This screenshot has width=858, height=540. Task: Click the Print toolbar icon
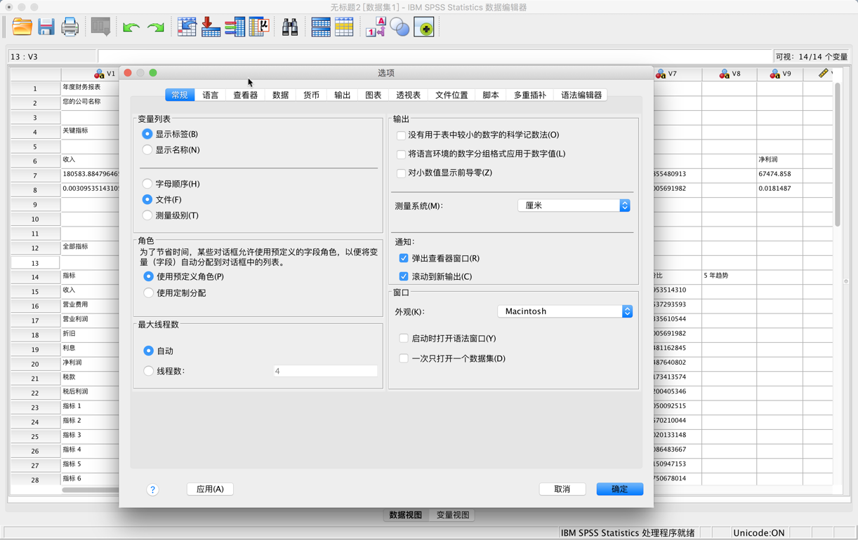click(70, 27)
